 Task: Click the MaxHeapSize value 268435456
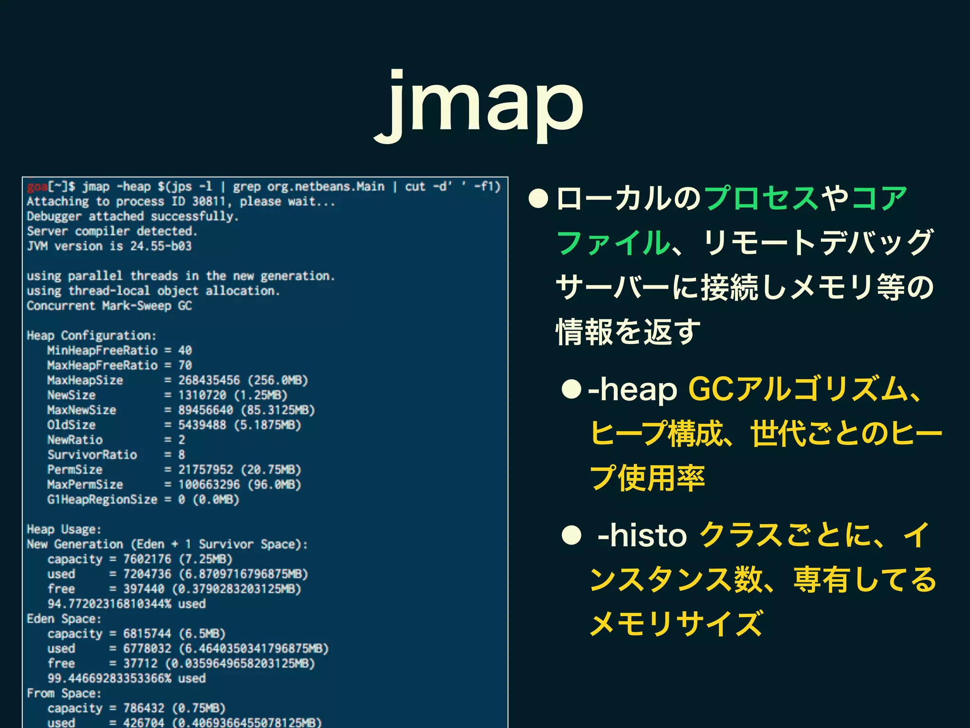tap(209, 380)
